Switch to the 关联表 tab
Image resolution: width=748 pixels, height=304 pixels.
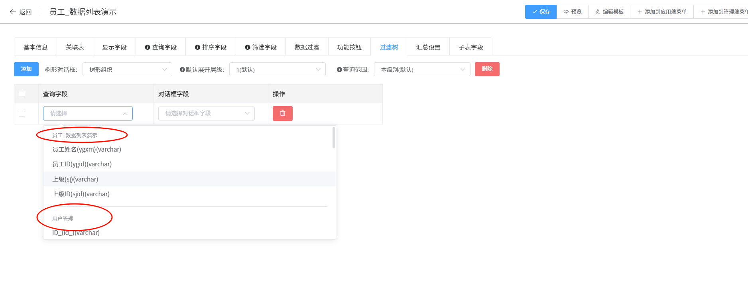click(75, 47)
